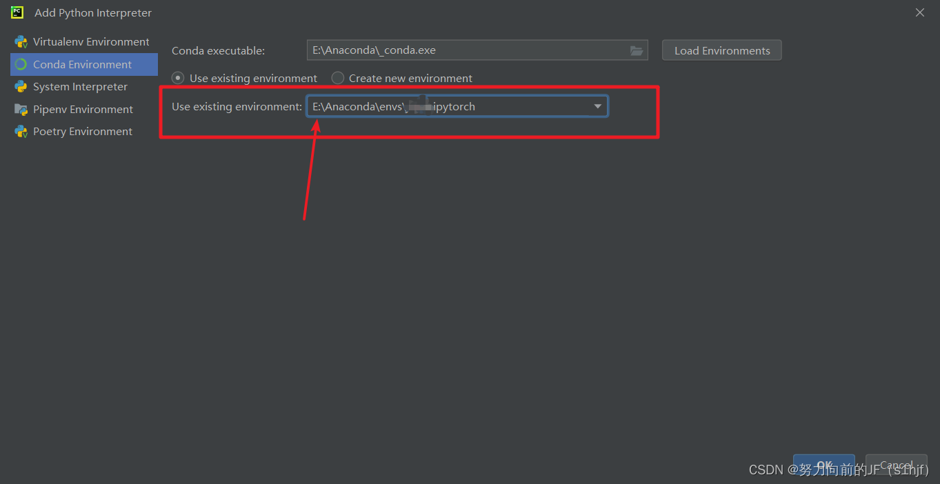Close the Add Python Interpreter dialog
The height and width of the screenshot is (484, 940).
(920, 12)
